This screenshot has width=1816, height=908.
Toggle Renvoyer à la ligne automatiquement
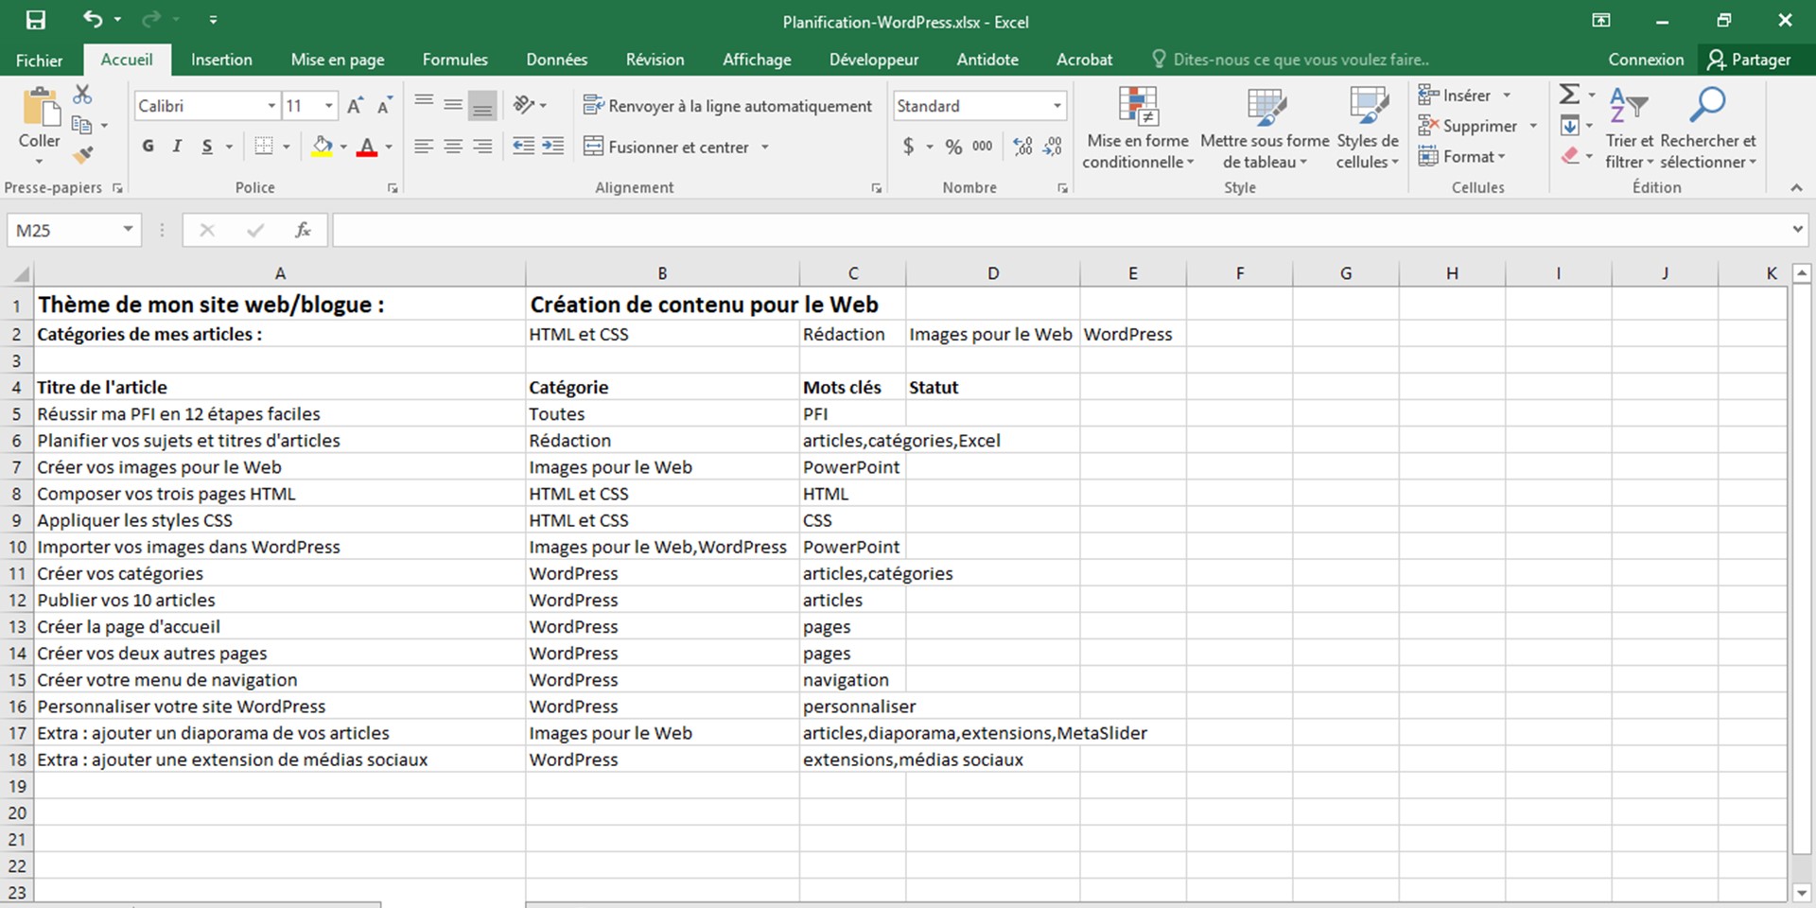[x=727, y=106]
